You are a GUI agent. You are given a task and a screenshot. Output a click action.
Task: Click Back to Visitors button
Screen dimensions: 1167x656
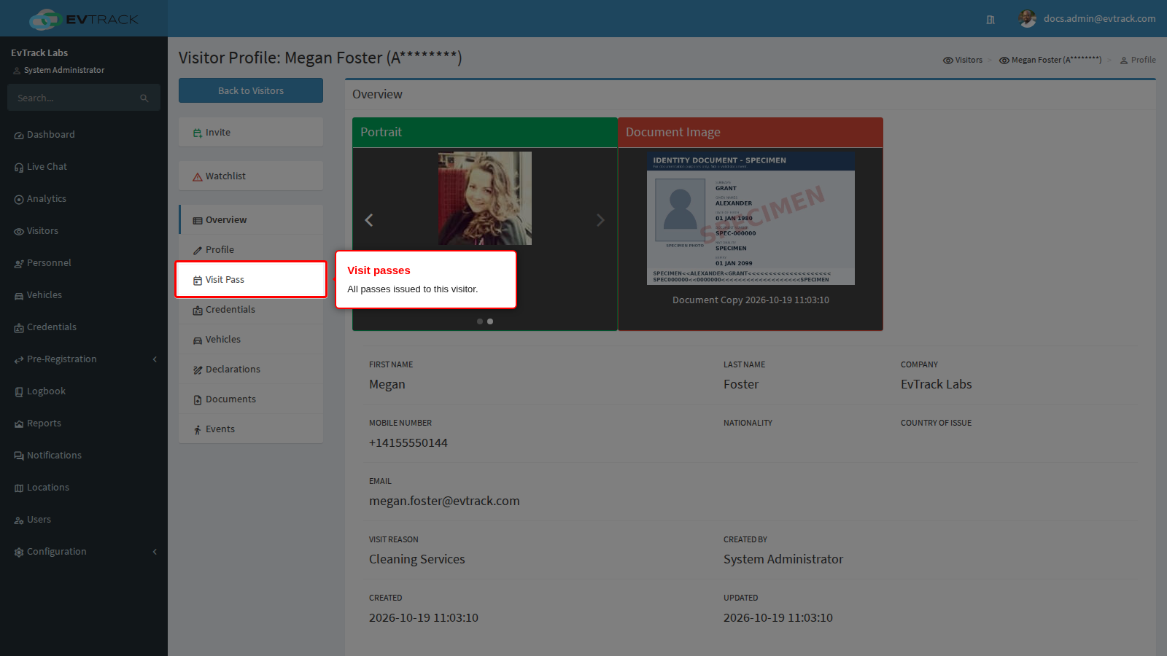click(251, 91)
